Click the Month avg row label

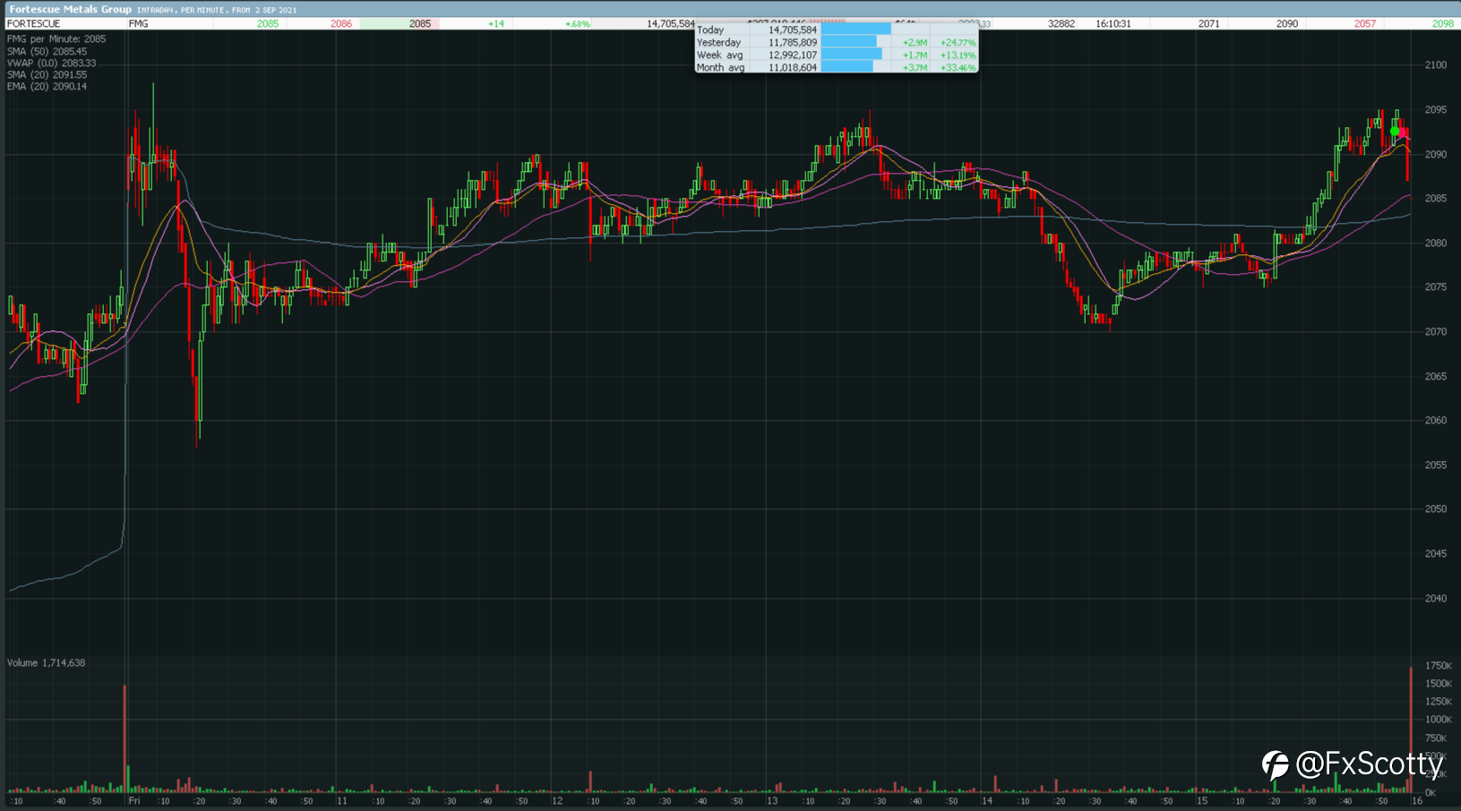click(721, 67)
